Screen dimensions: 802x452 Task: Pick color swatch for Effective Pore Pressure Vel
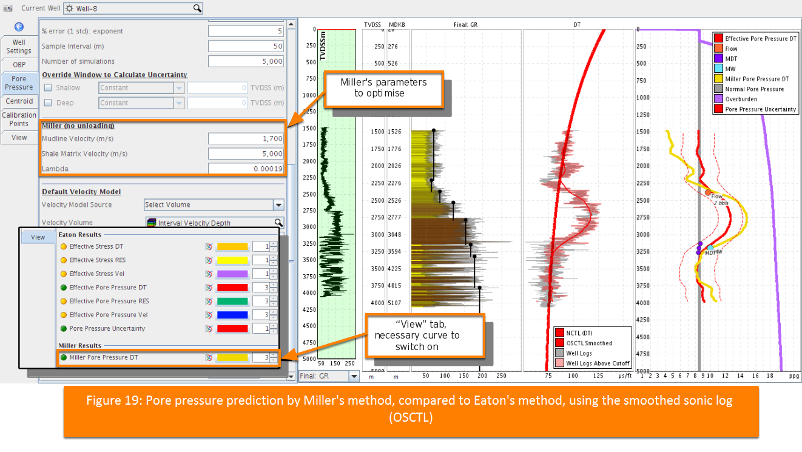pos(232,315)
